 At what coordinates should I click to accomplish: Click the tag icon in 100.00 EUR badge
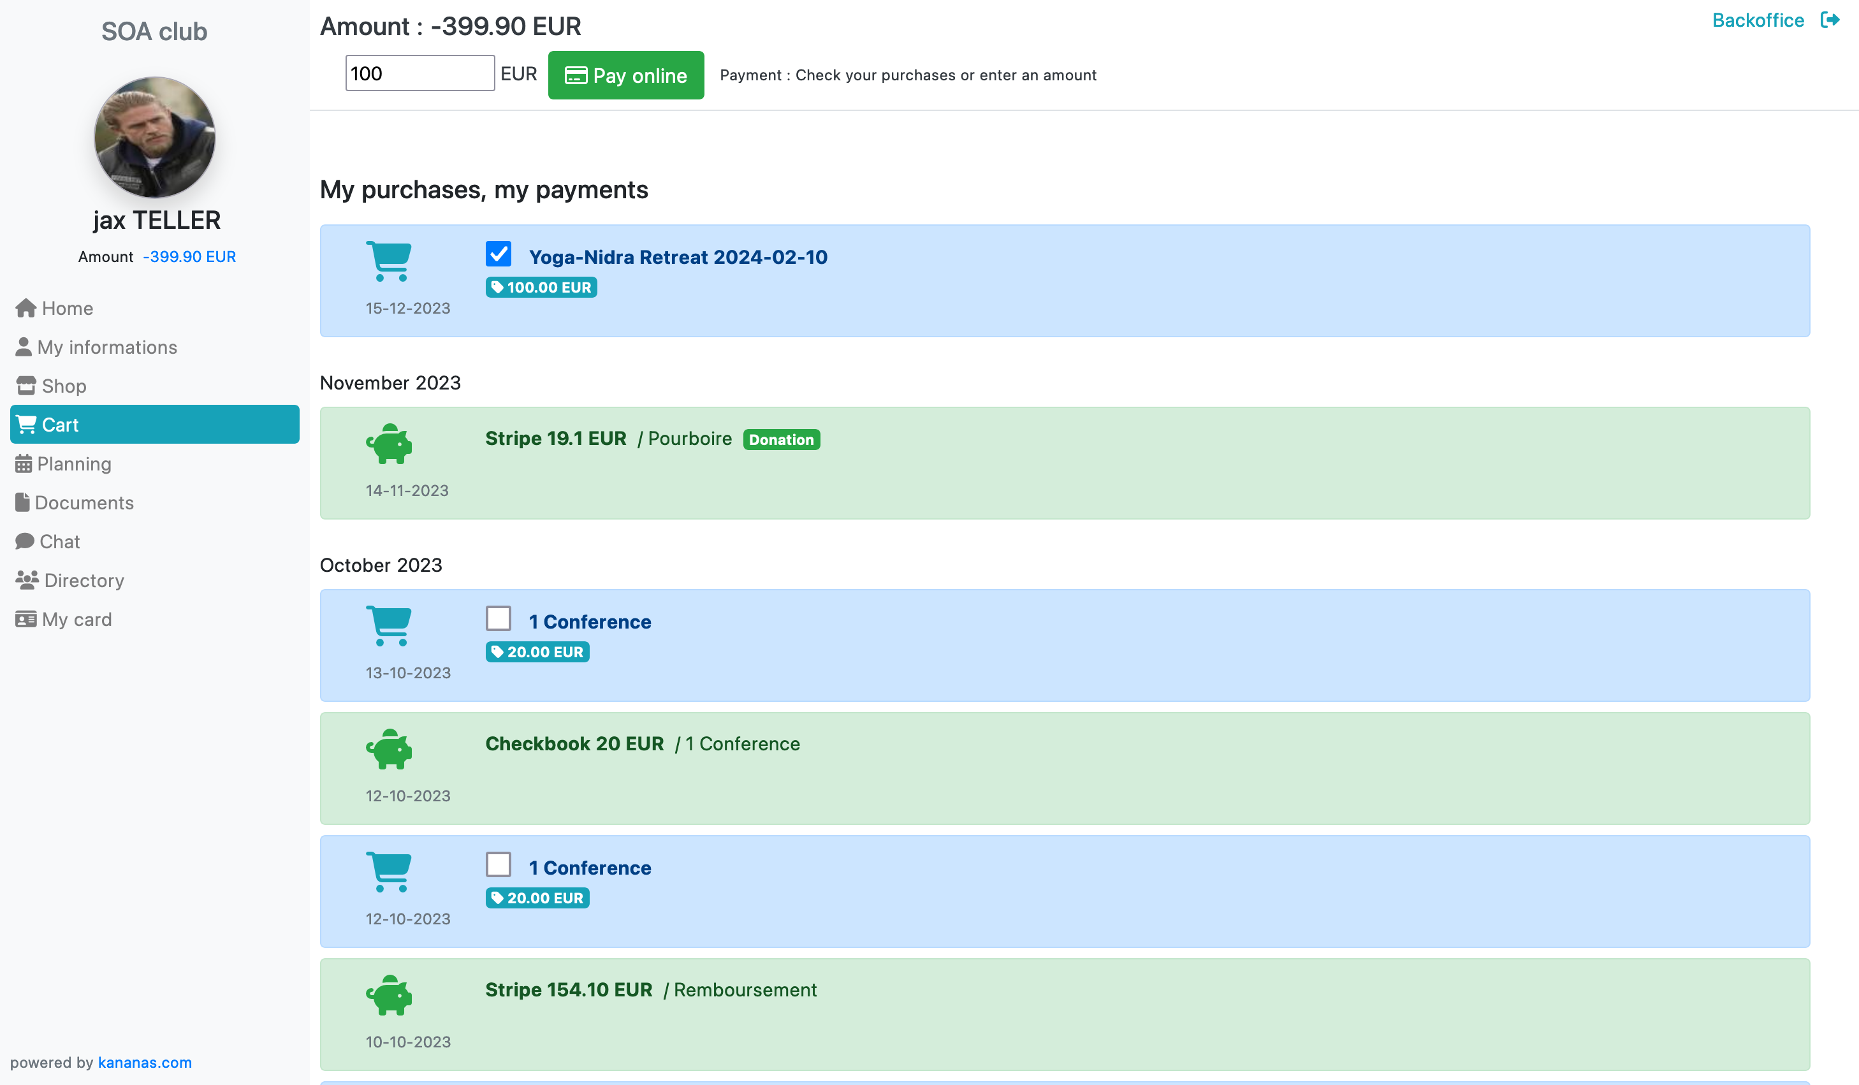(497, 287)
